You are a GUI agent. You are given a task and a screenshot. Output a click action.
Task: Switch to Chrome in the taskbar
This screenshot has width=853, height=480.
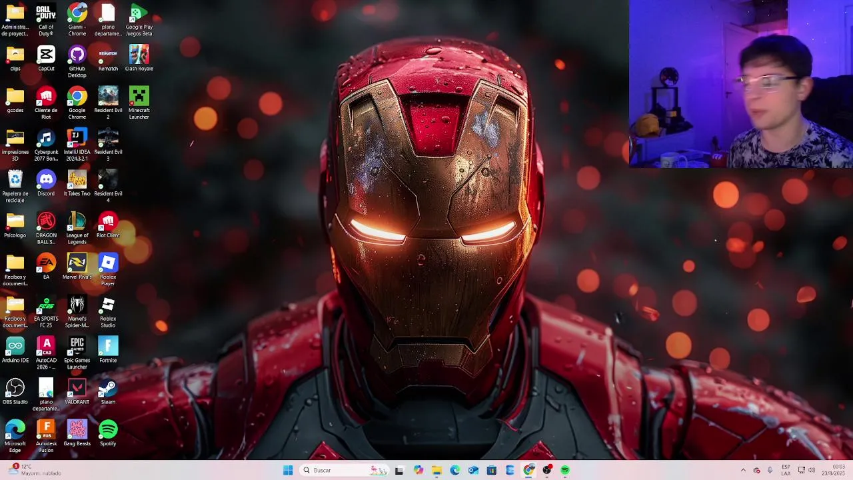coord(528,470)
